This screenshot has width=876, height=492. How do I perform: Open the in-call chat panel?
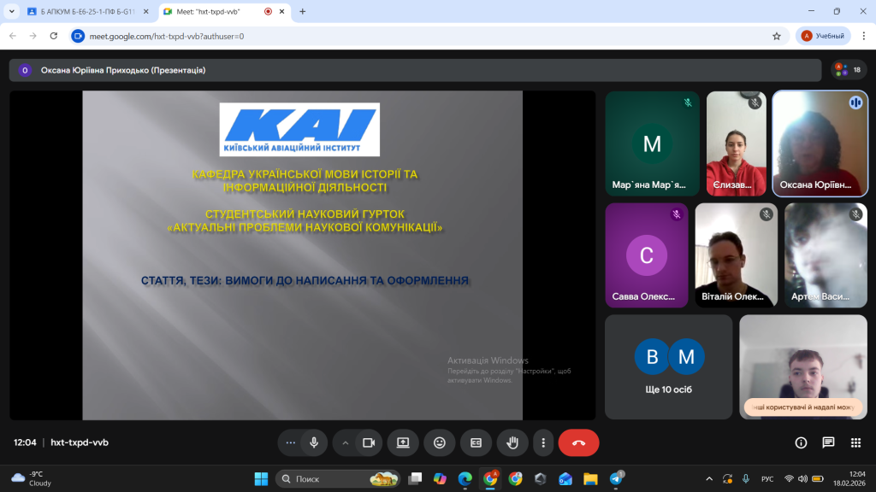(828, 442)
